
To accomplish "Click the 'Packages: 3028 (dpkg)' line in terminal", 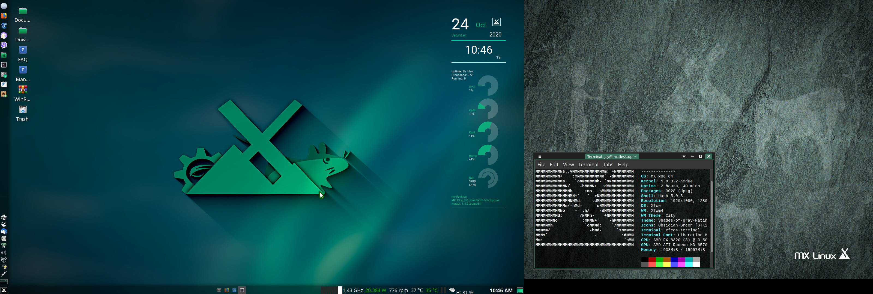I will point(666,191).
